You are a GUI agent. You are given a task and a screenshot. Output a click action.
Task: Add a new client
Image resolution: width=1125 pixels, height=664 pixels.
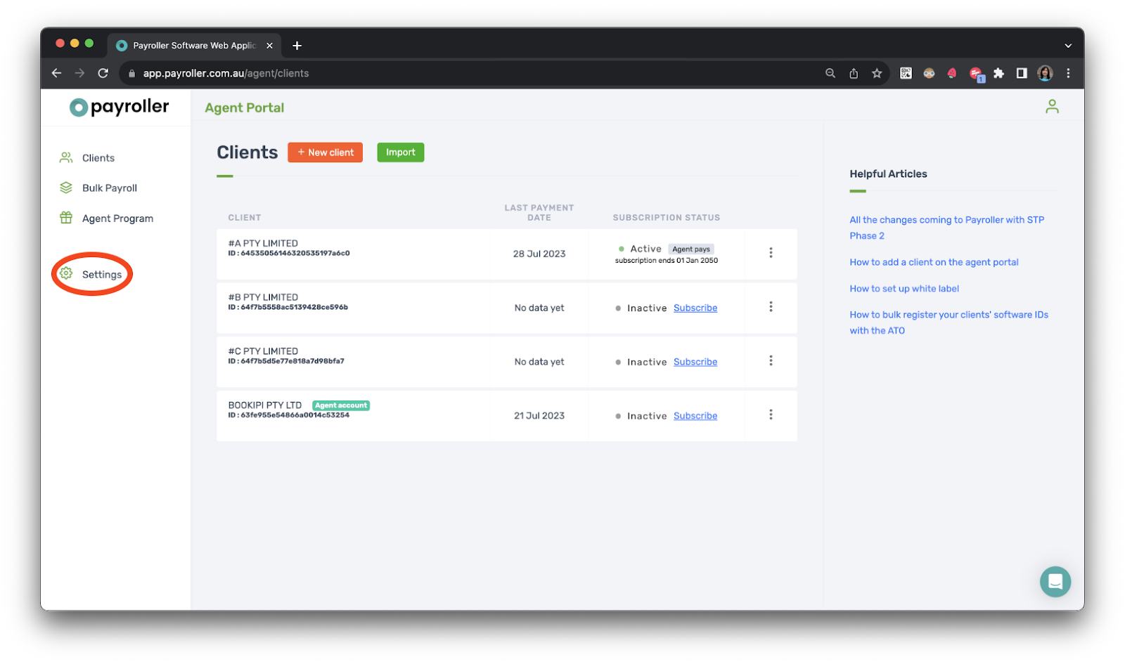coord(325,152)
